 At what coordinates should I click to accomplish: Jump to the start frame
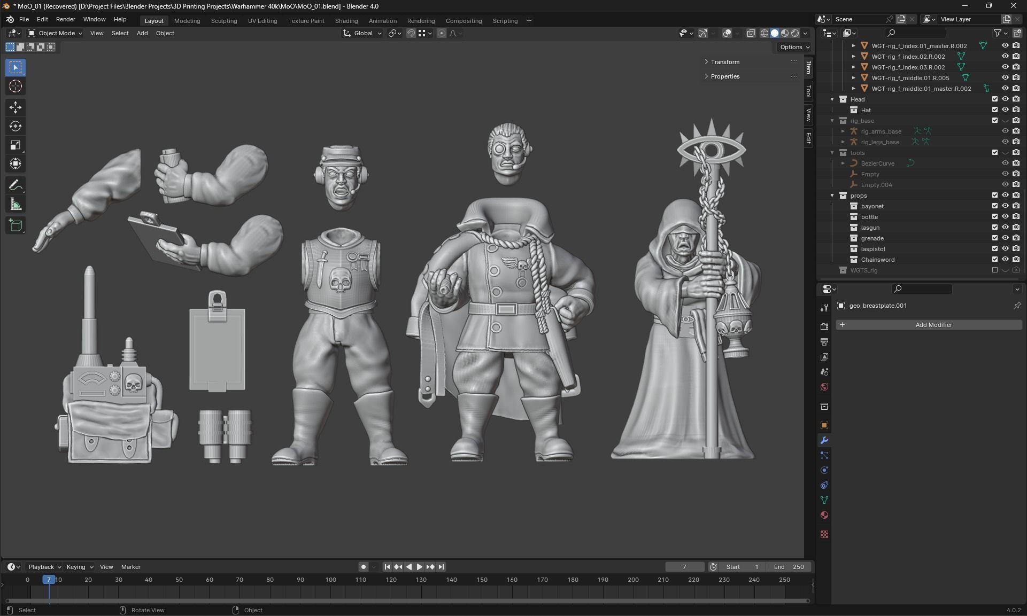[387, 567]
